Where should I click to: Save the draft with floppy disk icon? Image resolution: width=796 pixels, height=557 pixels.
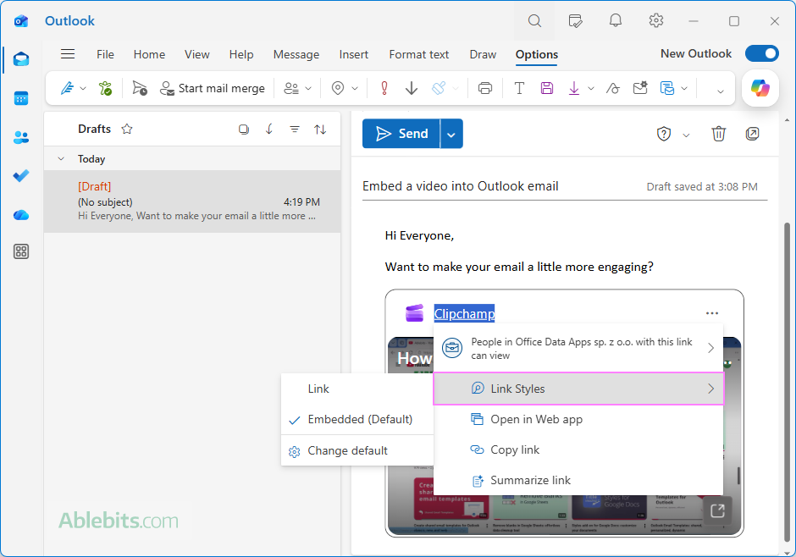point(547,88)
